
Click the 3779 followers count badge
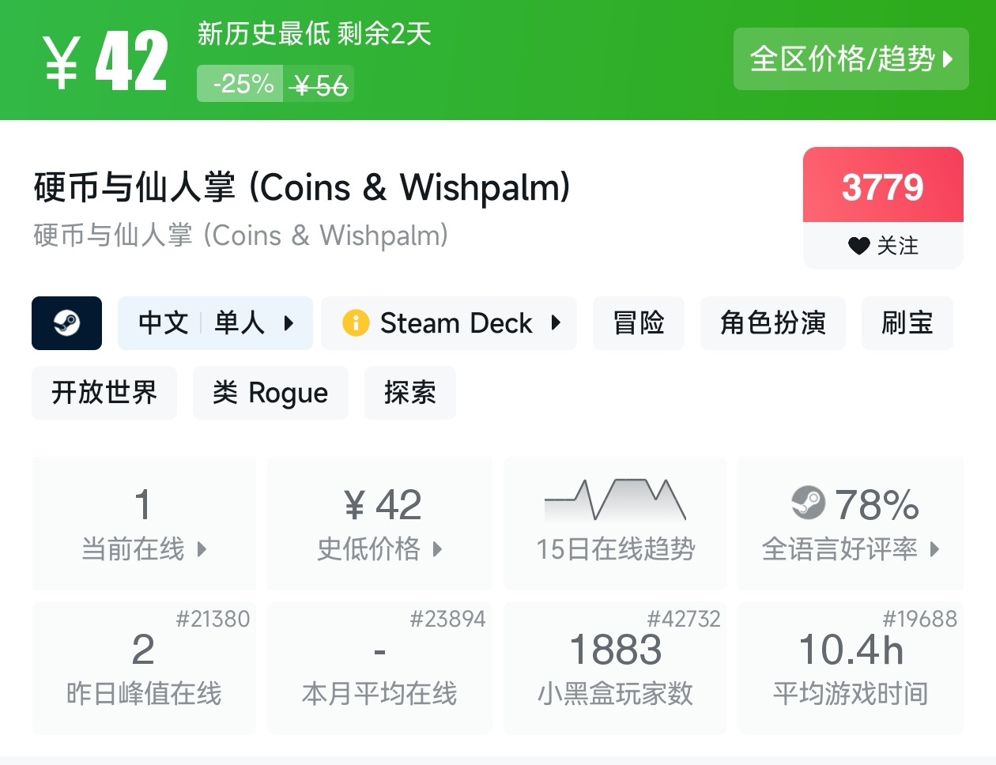(882, 187)
